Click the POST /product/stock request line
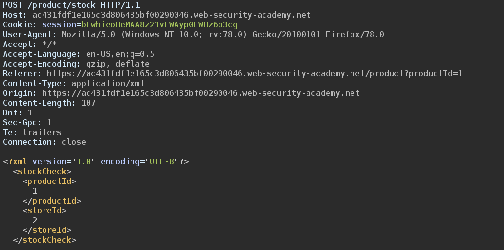Screen dimensions: 504x250 (x=71, y=5)
